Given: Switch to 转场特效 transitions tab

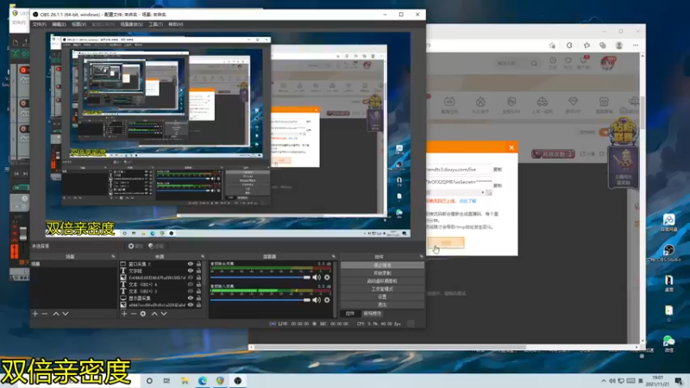Looking at the screenshot, I should [373, 314].
